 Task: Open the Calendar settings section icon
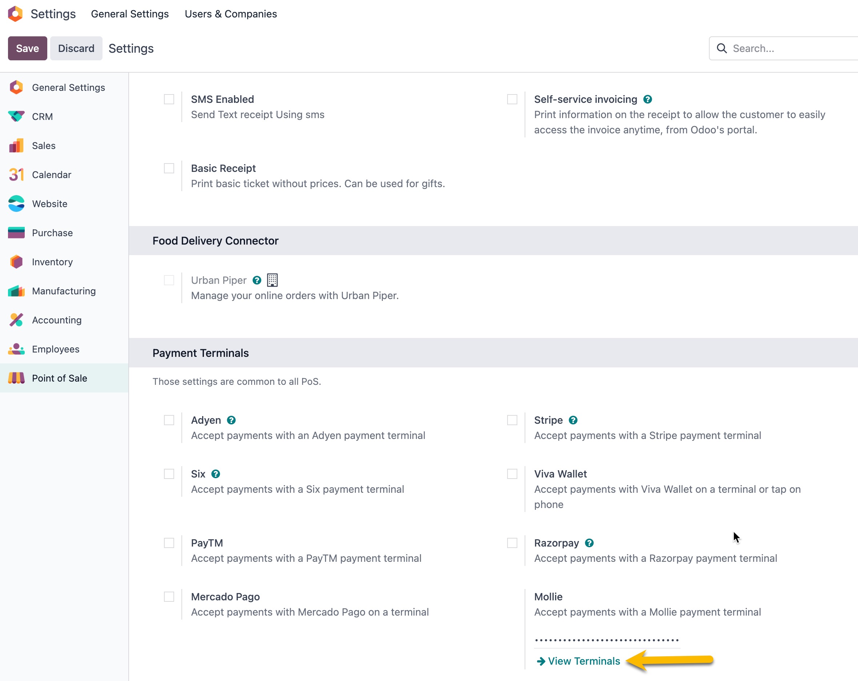coord(16,175)
